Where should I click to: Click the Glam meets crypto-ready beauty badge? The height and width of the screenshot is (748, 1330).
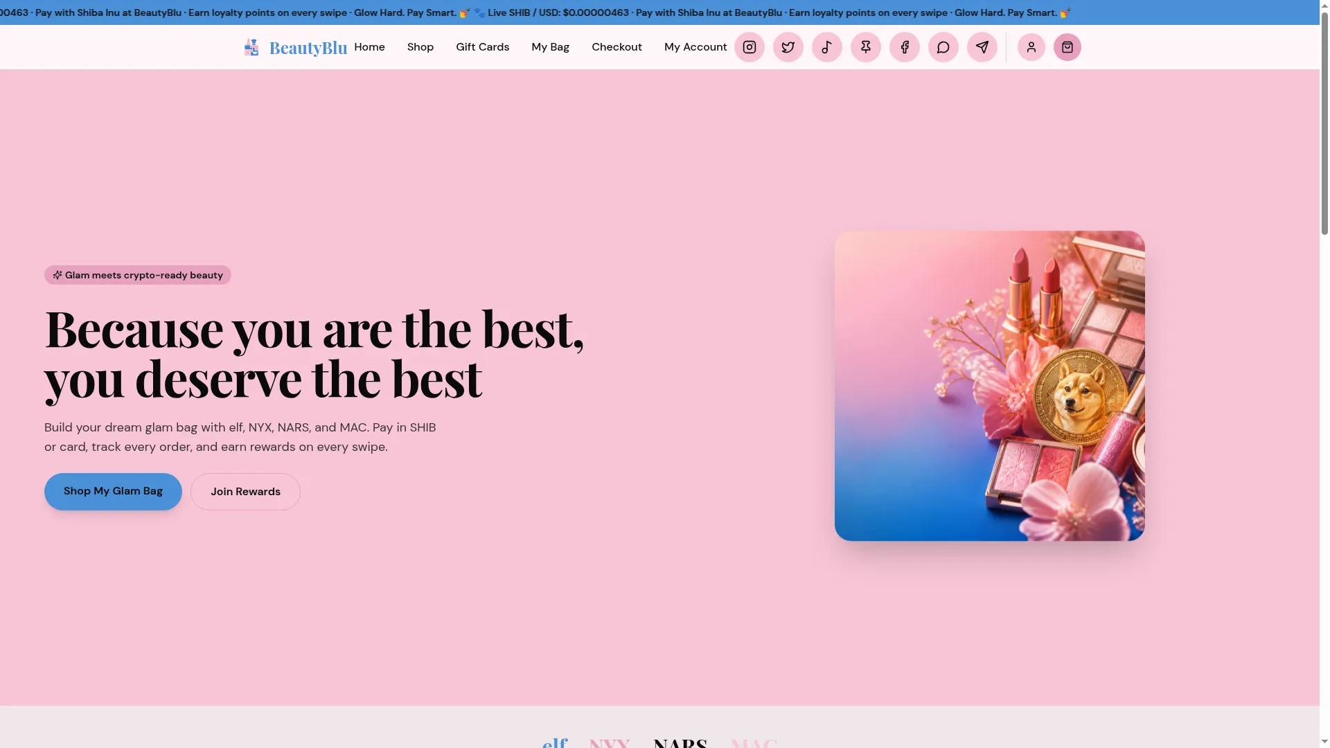pos(138,275)
